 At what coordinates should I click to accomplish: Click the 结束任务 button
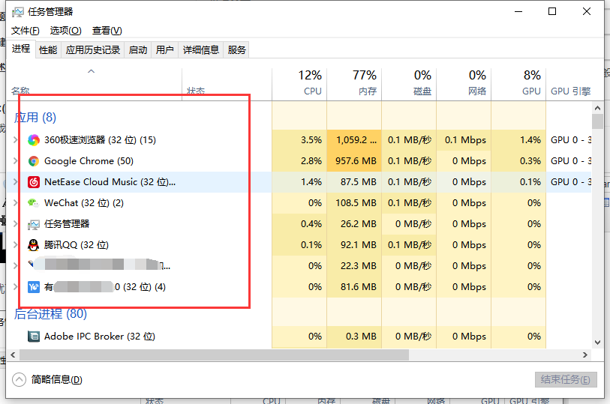566,380
